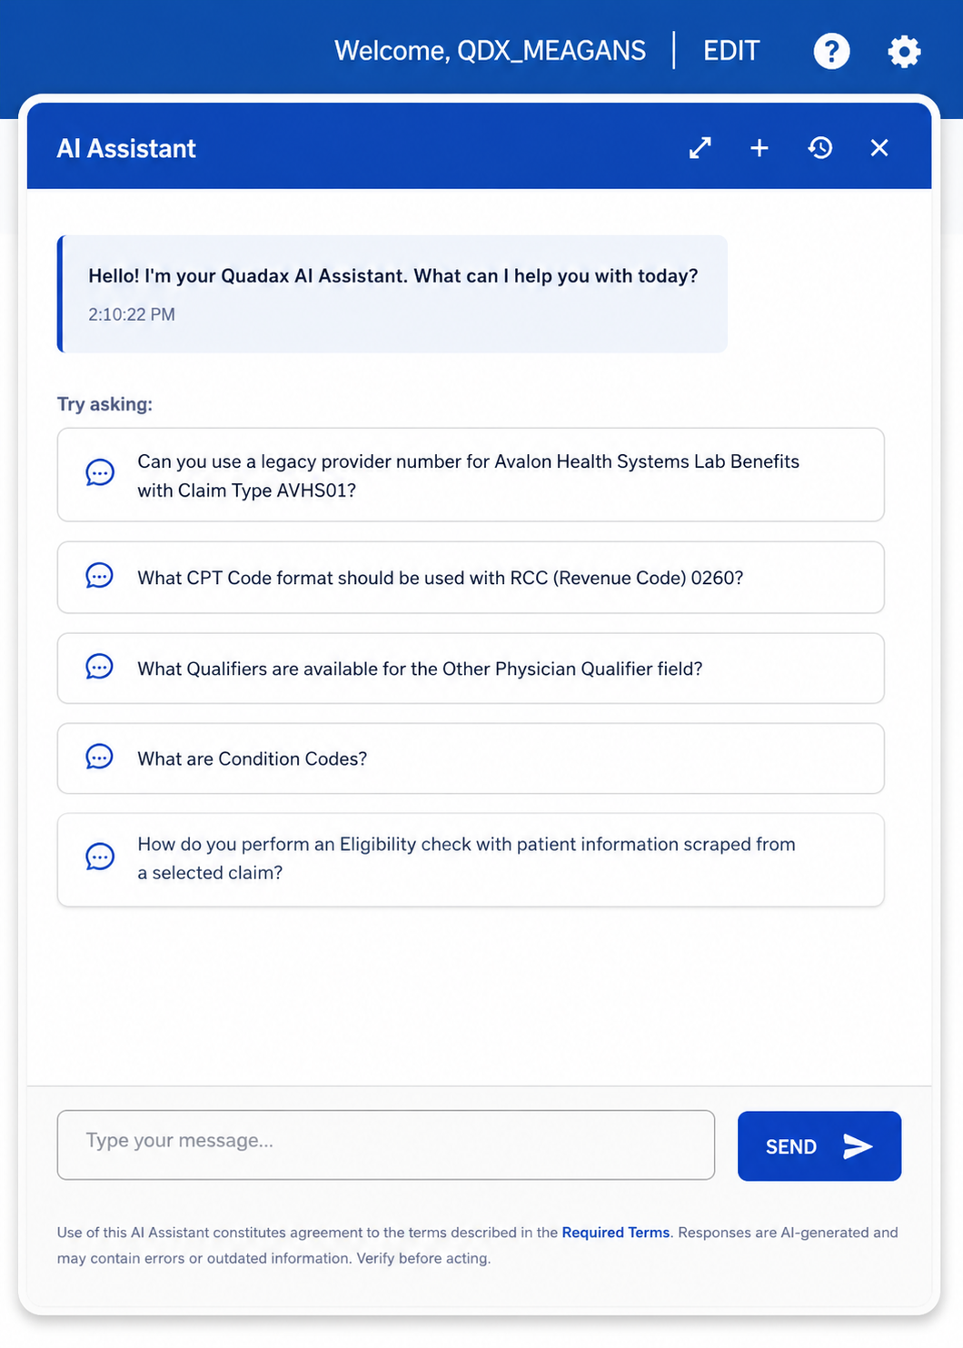Click the EDIT link in the header
This screenshot has width=963, height=1348.
(731, 51)
